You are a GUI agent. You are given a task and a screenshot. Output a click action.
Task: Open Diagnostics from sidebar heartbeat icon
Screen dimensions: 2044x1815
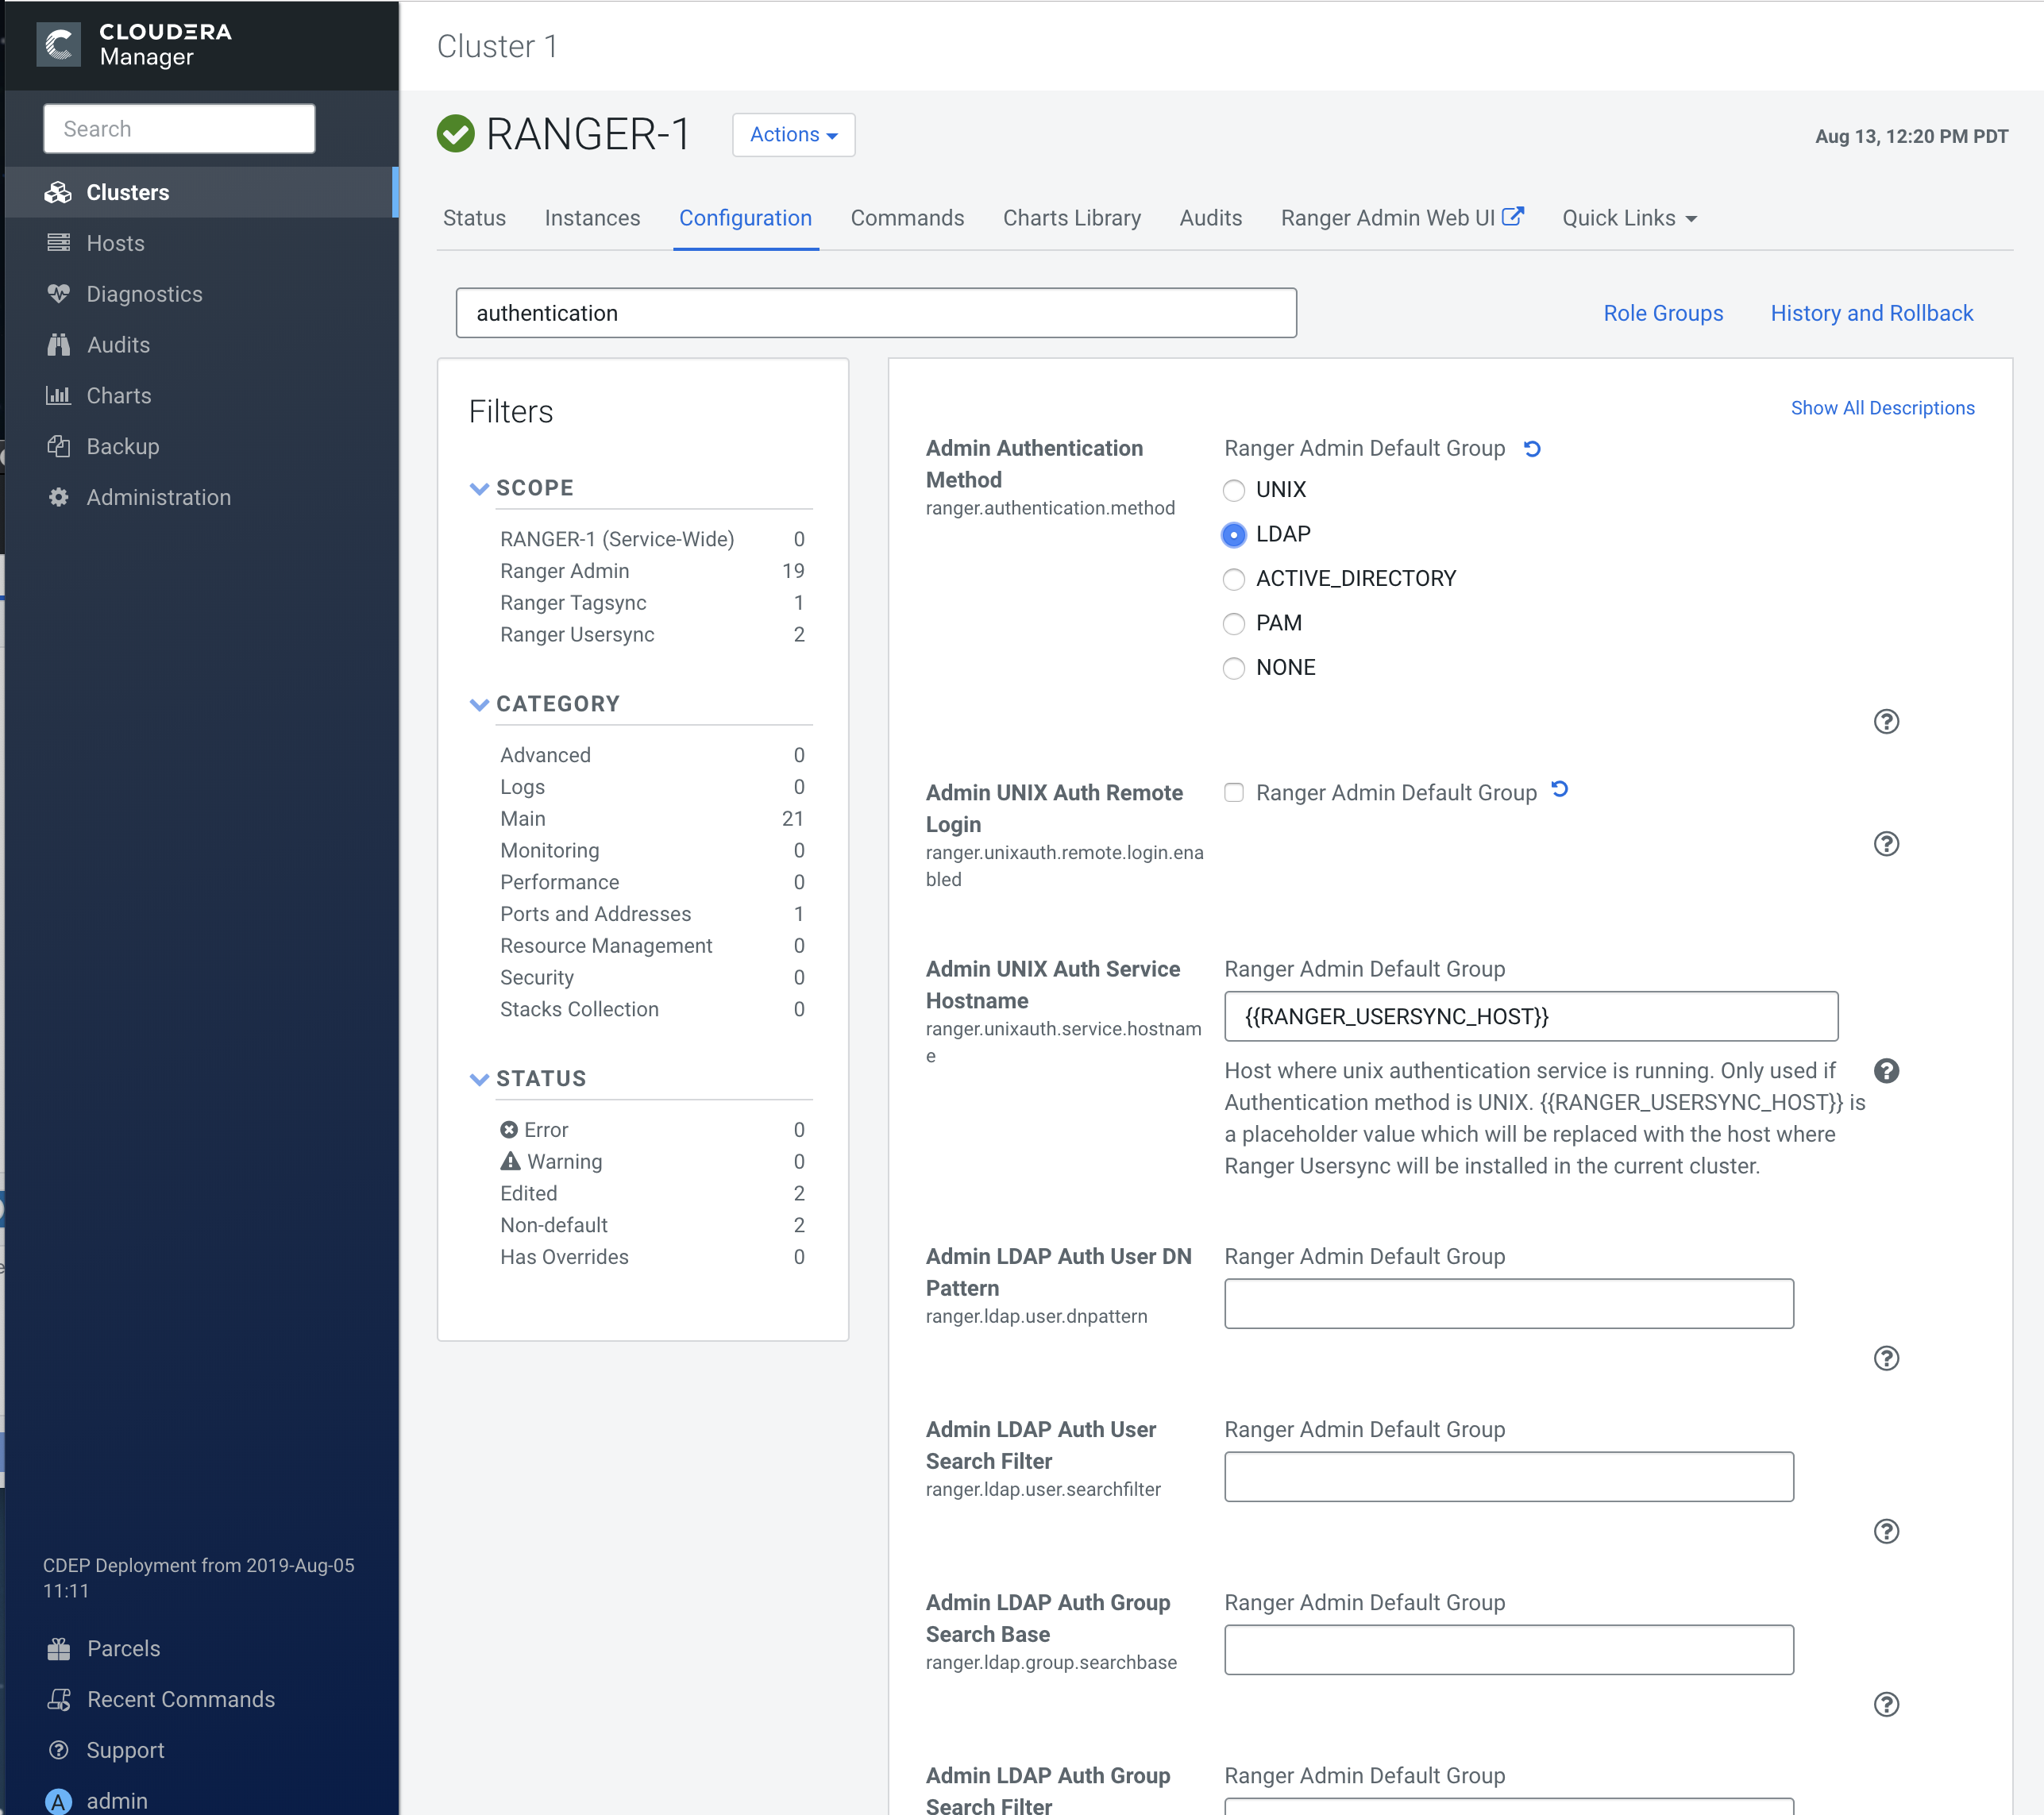pos(59,294)
